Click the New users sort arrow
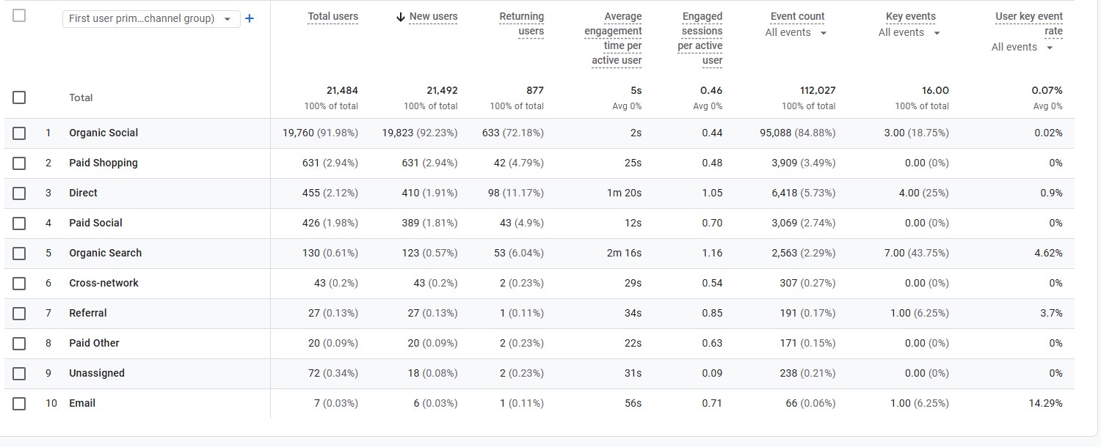The height and width of the screenshot is (447, 1101). (x=400, y=17)
